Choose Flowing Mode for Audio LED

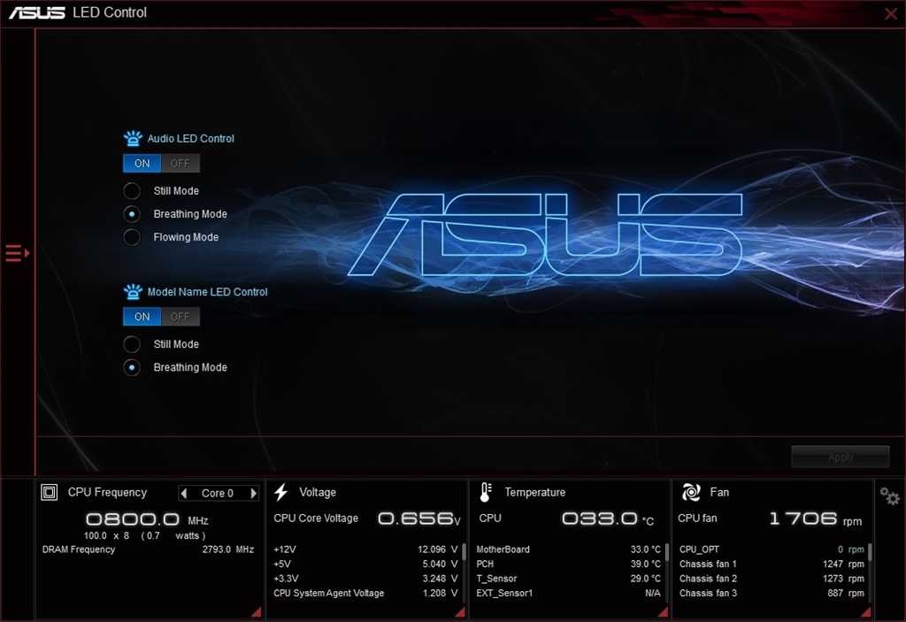[131, 236]
